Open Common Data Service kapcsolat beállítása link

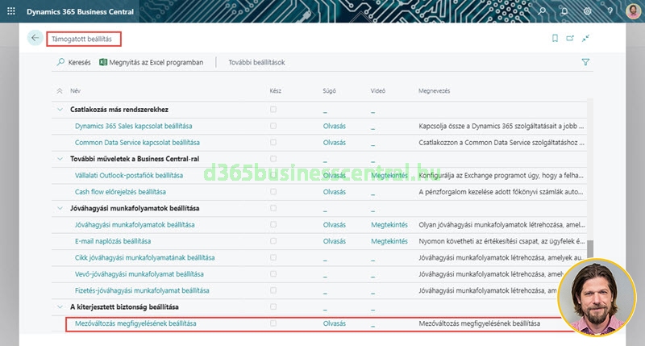(x=134, y=143)
